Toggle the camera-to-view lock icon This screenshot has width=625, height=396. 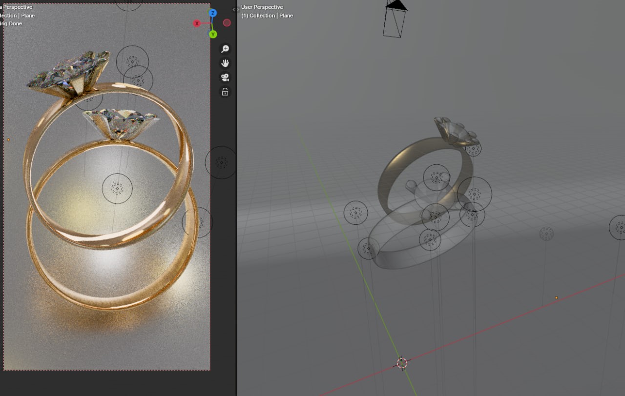click(x=225, y=92)
